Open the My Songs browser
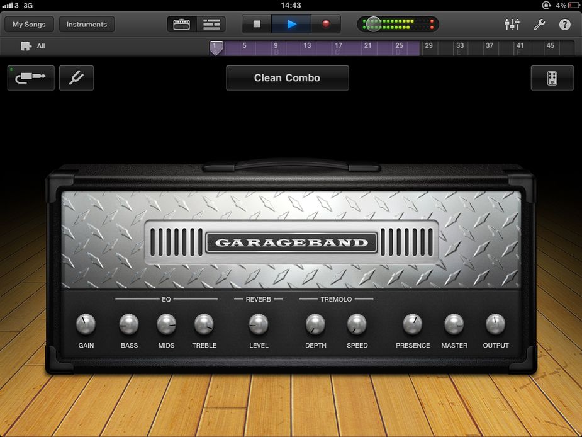This screenshot has height=437, width=582. coord(28,24)
